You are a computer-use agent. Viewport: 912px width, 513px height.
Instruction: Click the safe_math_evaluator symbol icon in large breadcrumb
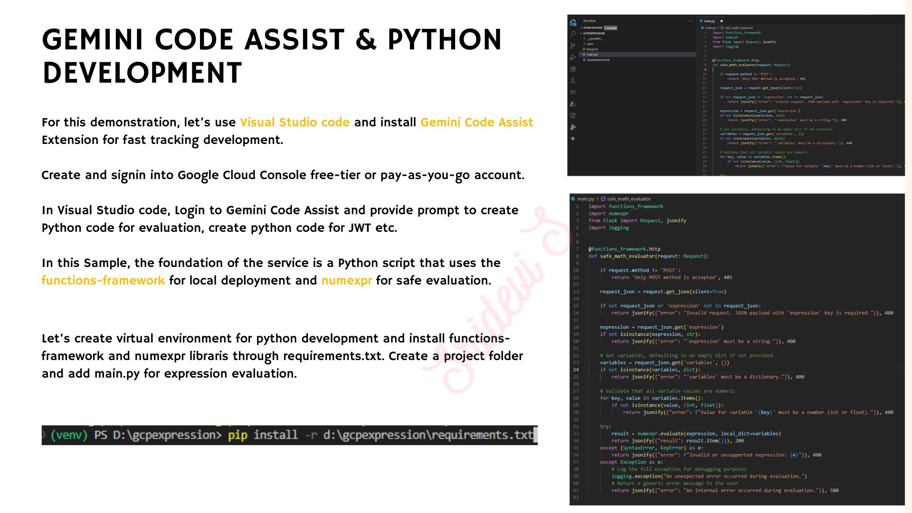tap(603, 199)
